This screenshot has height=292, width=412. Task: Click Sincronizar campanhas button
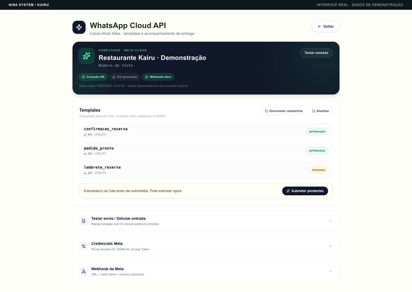coord(284,111)
